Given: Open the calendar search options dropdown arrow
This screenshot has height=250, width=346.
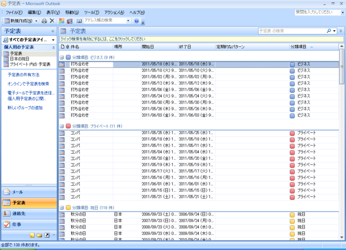Looking at the screenshot, I should pos(335,31).
